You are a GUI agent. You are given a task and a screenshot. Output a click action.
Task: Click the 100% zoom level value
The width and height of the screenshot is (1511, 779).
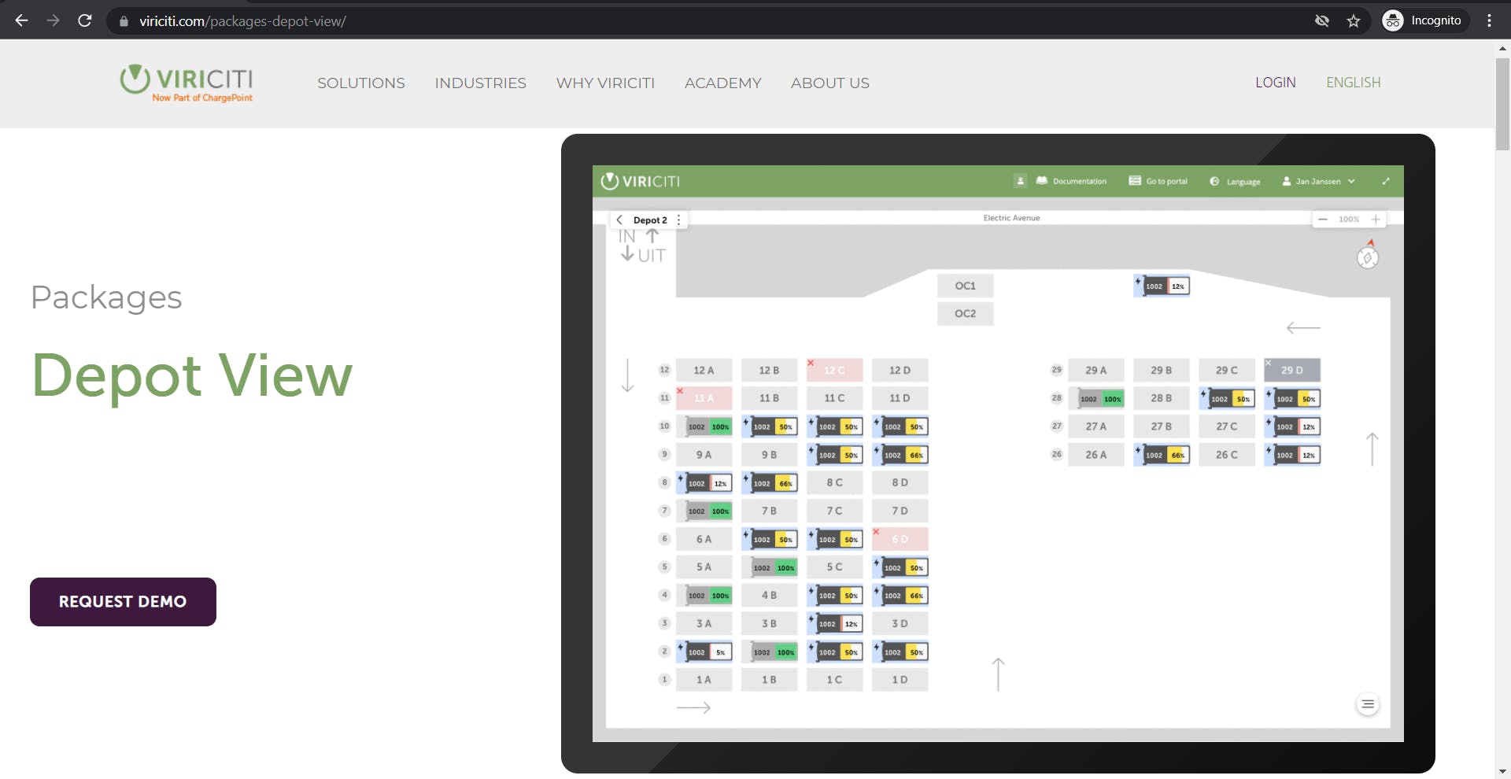click(x=1349, y=220)
